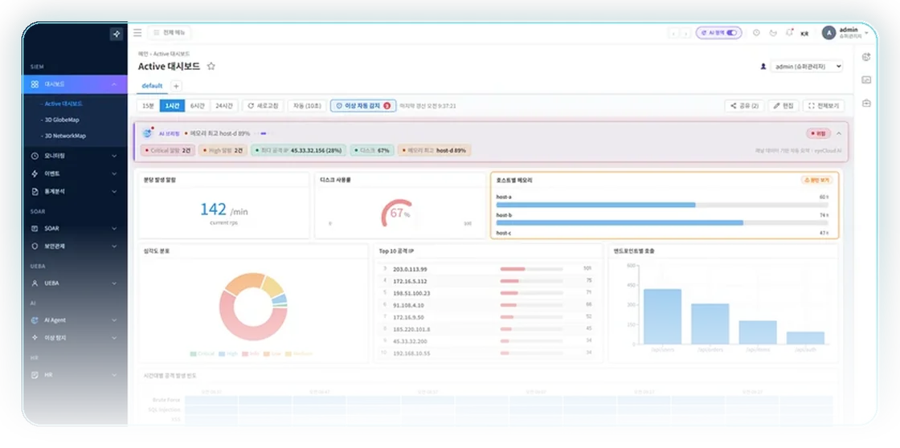Click the AI Agent icon in sidebar
The height and width of the screenshot is (448, 900).
pos(35,320)
